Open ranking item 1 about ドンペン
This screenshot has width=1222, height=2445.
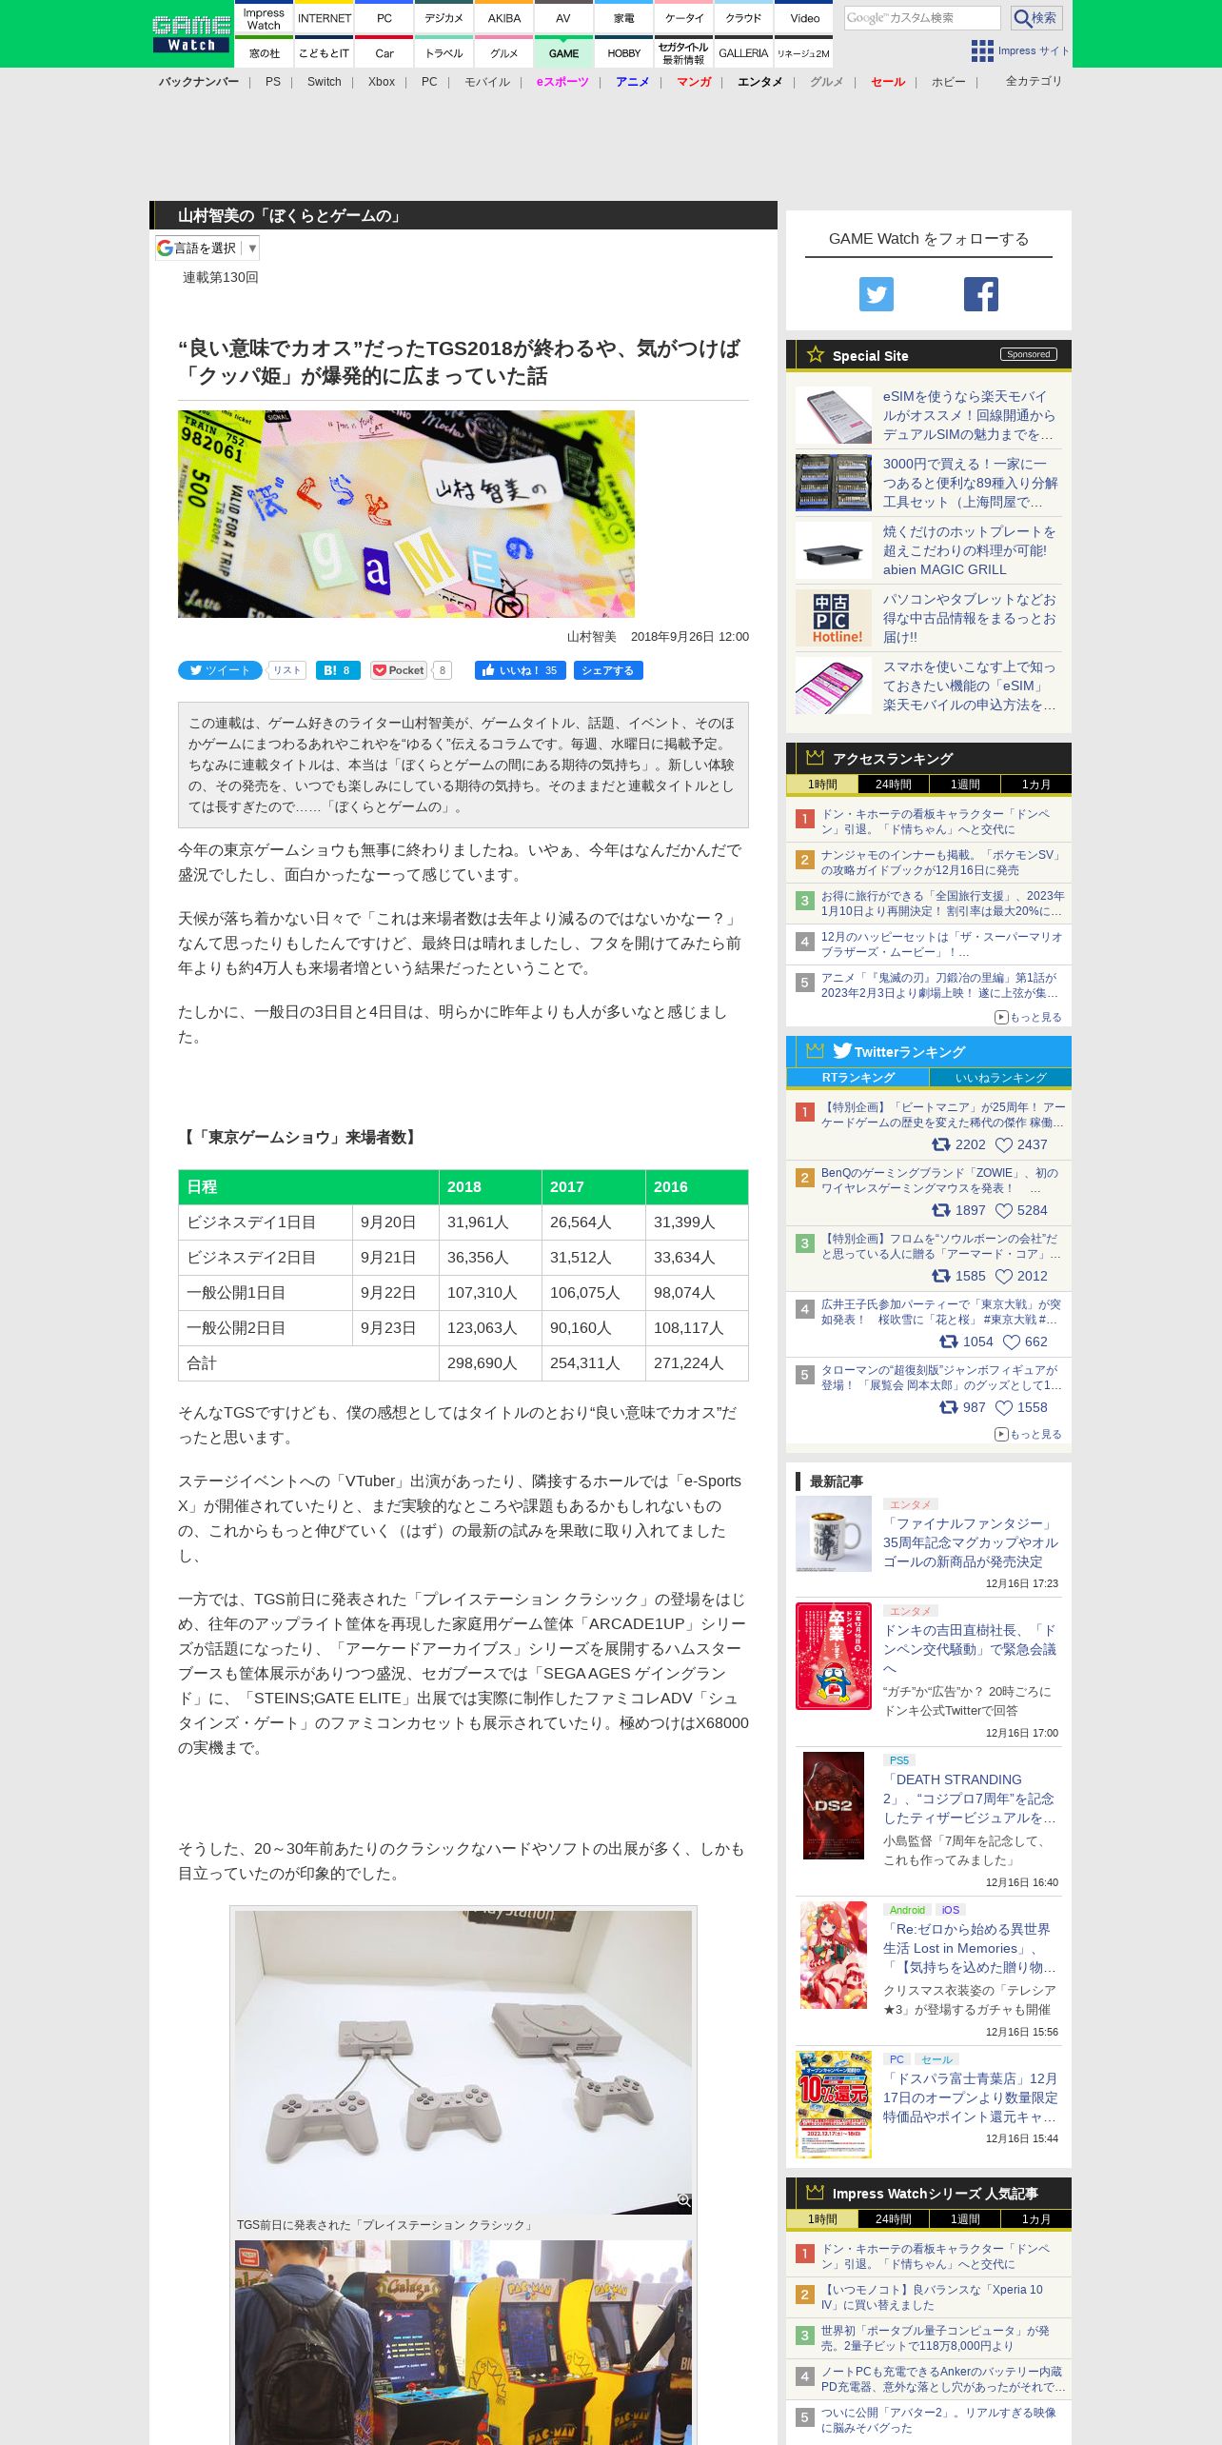coord(936,822)
